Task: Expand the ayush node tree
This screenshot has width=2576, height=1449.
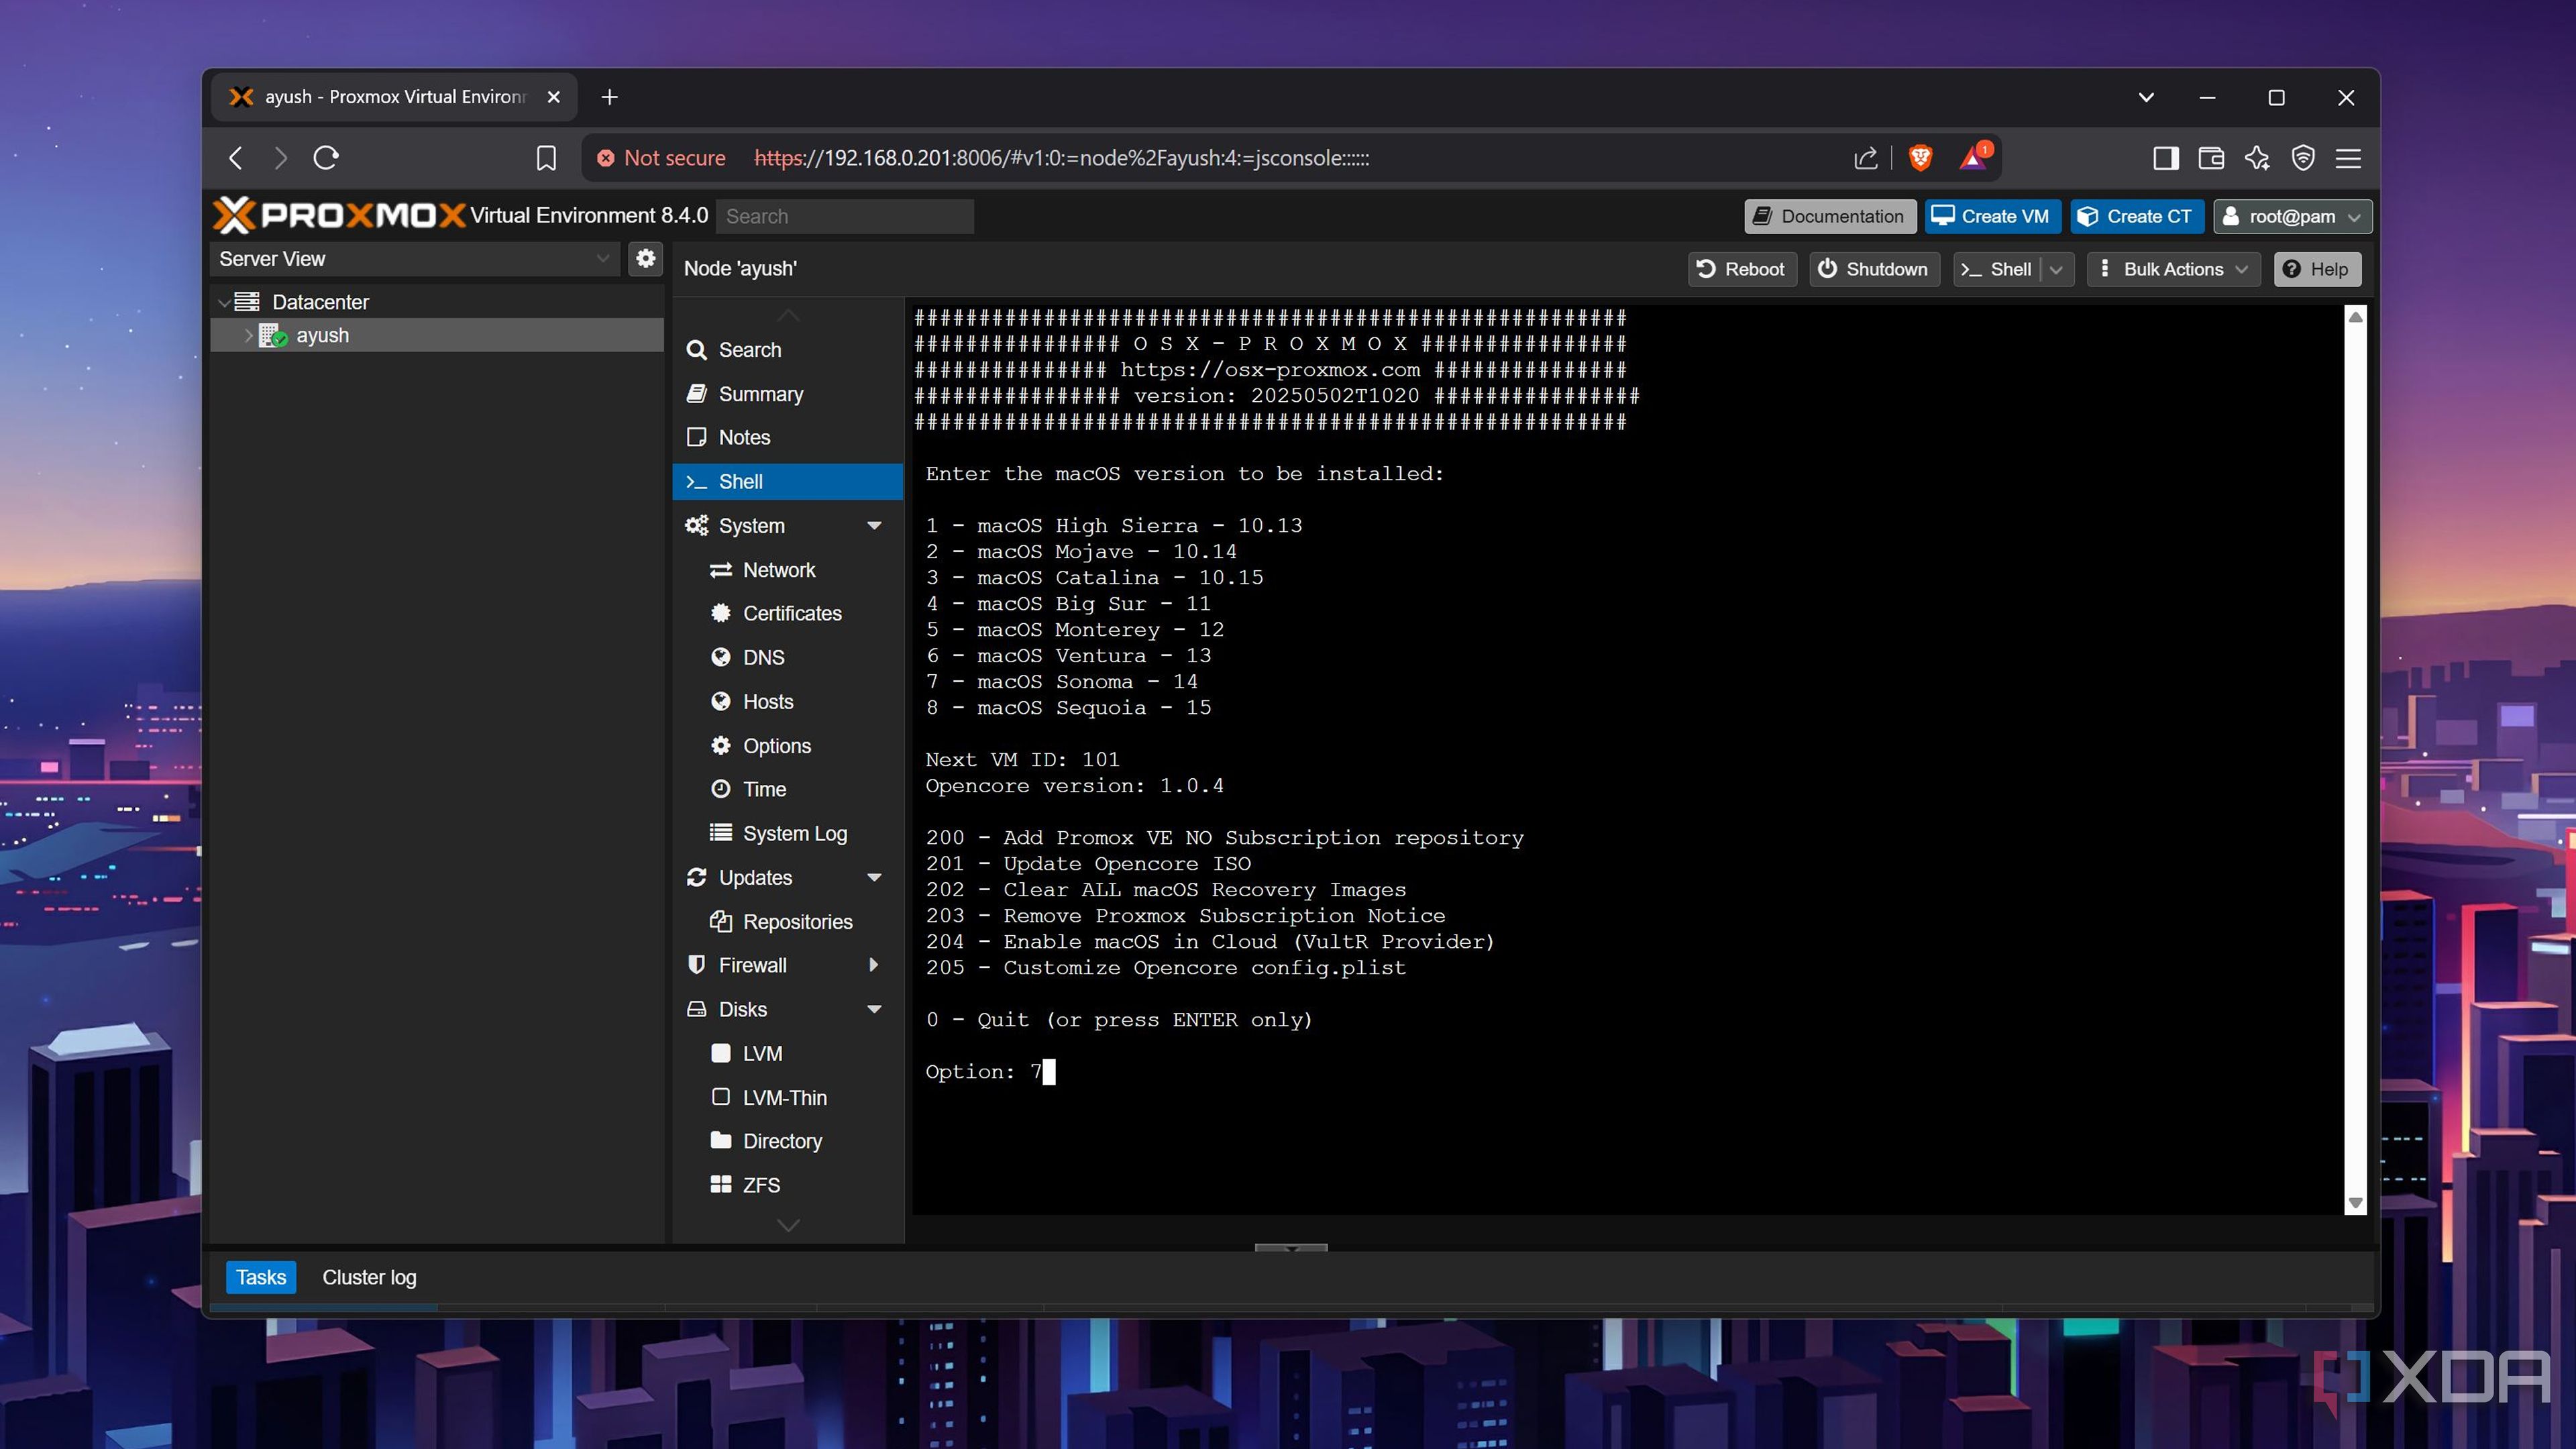Action: 249,335
